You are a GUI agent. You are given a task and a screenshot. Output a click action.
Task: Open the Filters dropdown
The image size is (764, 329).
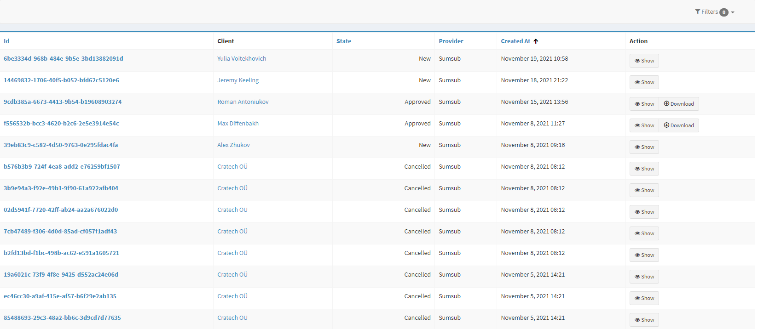click(714, 12)
